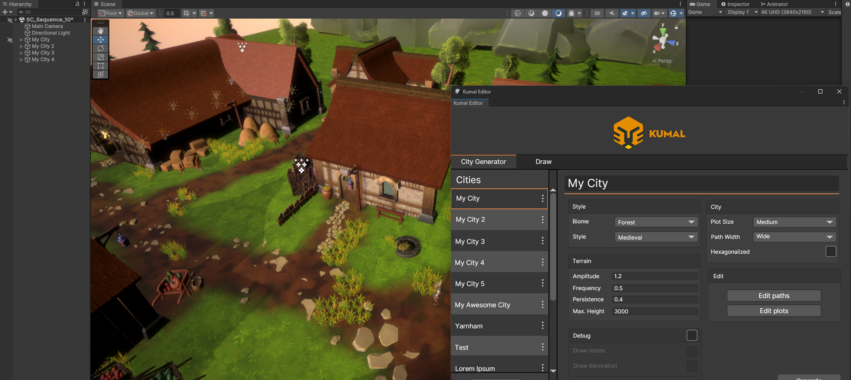Click the Edit plots button
The height and width of the screenshot is (380, 851).
(774, 311)
